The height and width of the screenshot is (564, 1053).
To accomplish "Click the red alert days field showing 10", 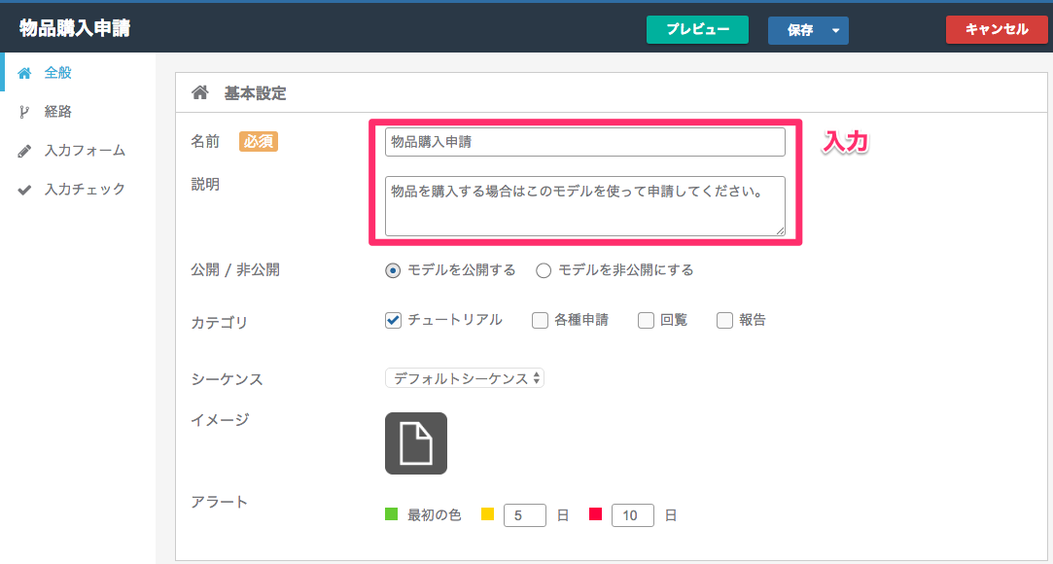I will click(x=633, y=515).
